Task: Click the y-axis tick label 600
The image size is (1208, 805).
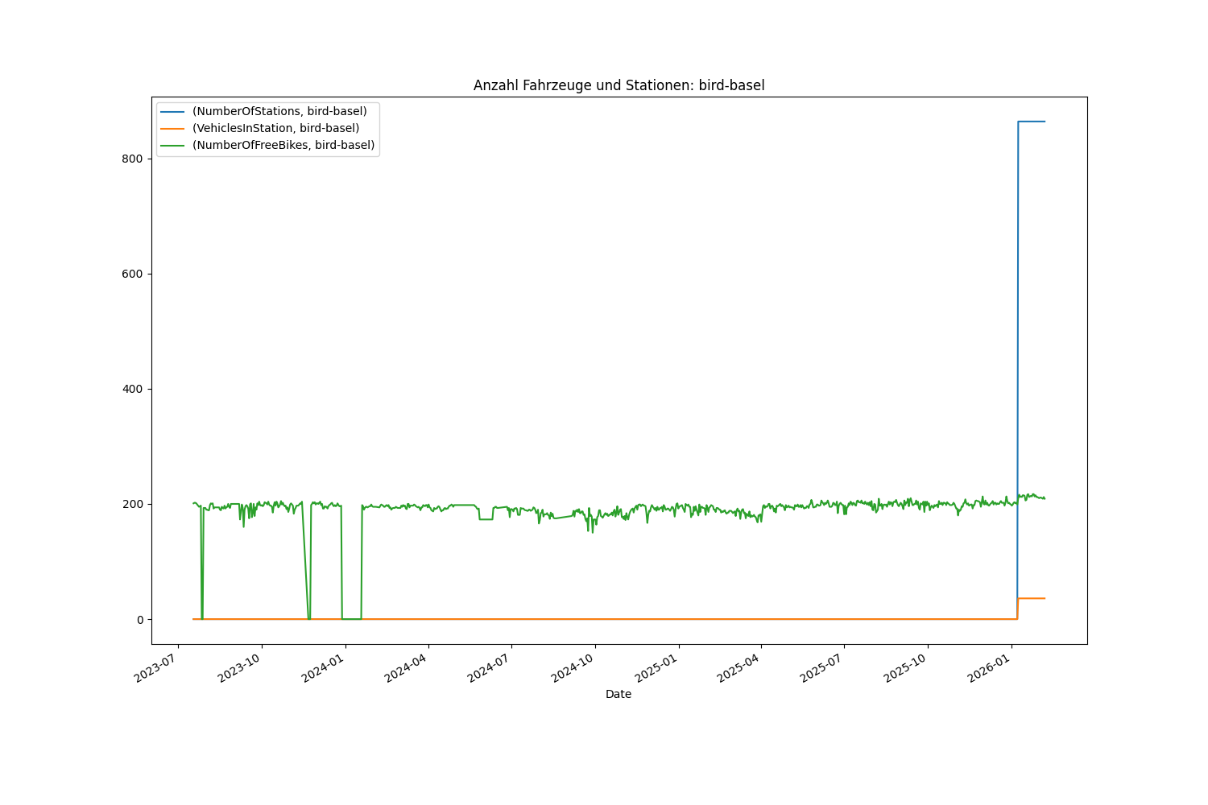Action: tap(134, 274)
